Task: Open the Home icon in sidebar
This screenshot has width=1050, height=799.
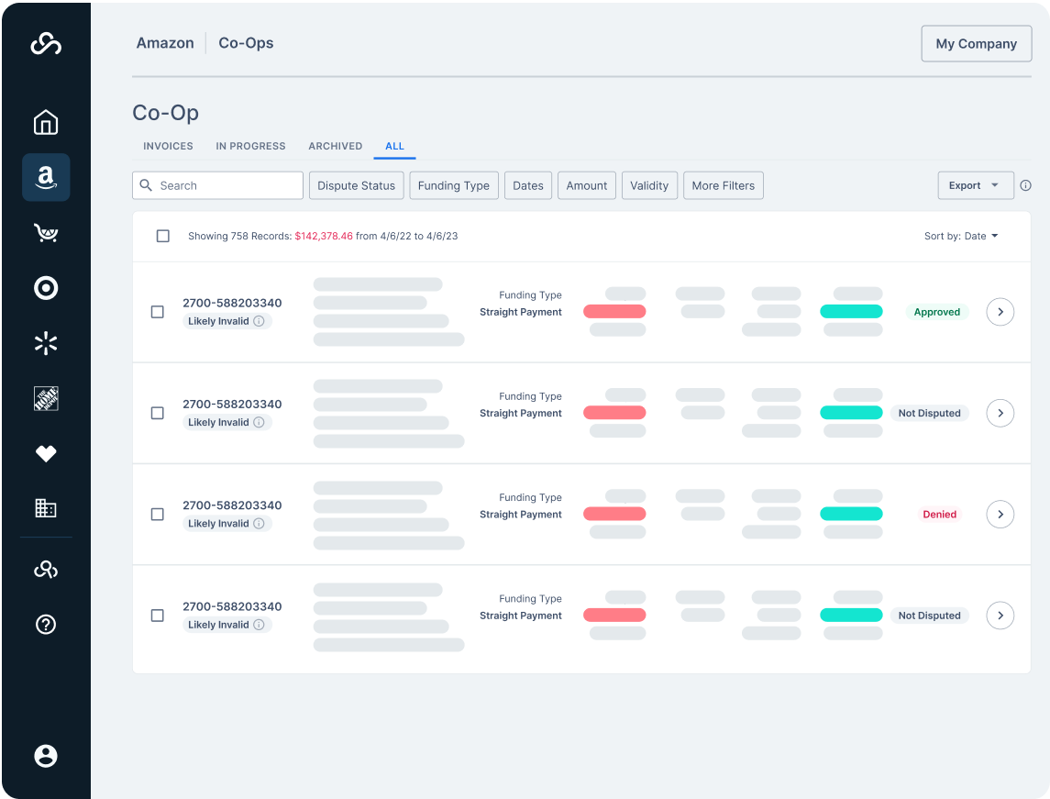Action: (46, 123)
